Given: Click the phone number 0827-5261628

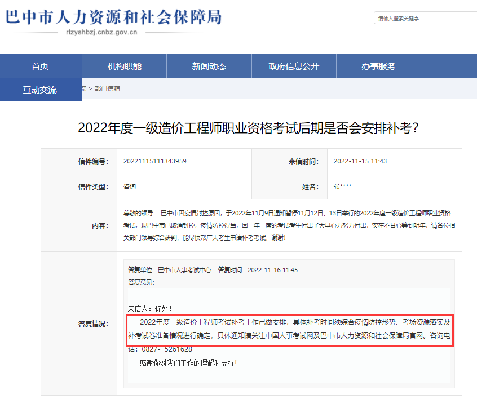Looking at the screenshot, I should (x=167, y=349).
